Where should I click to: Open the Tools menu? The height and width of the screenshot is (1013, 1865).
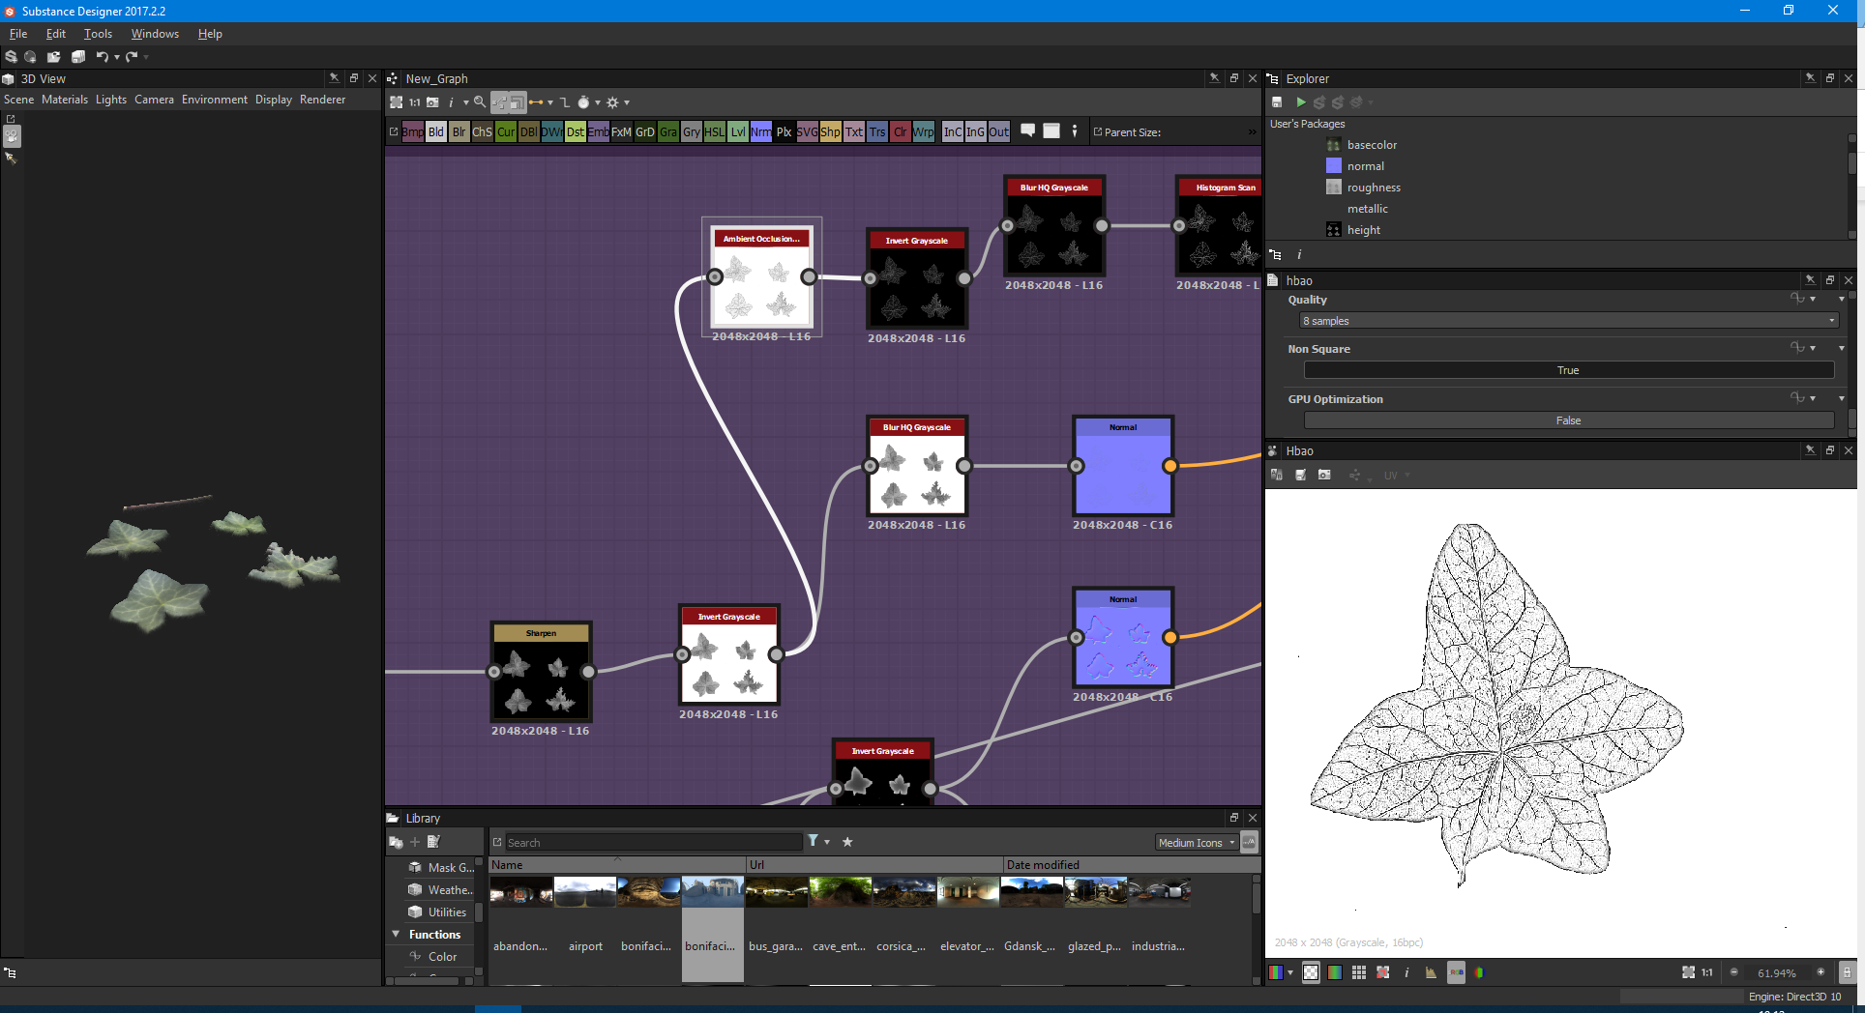click(98, 34)
